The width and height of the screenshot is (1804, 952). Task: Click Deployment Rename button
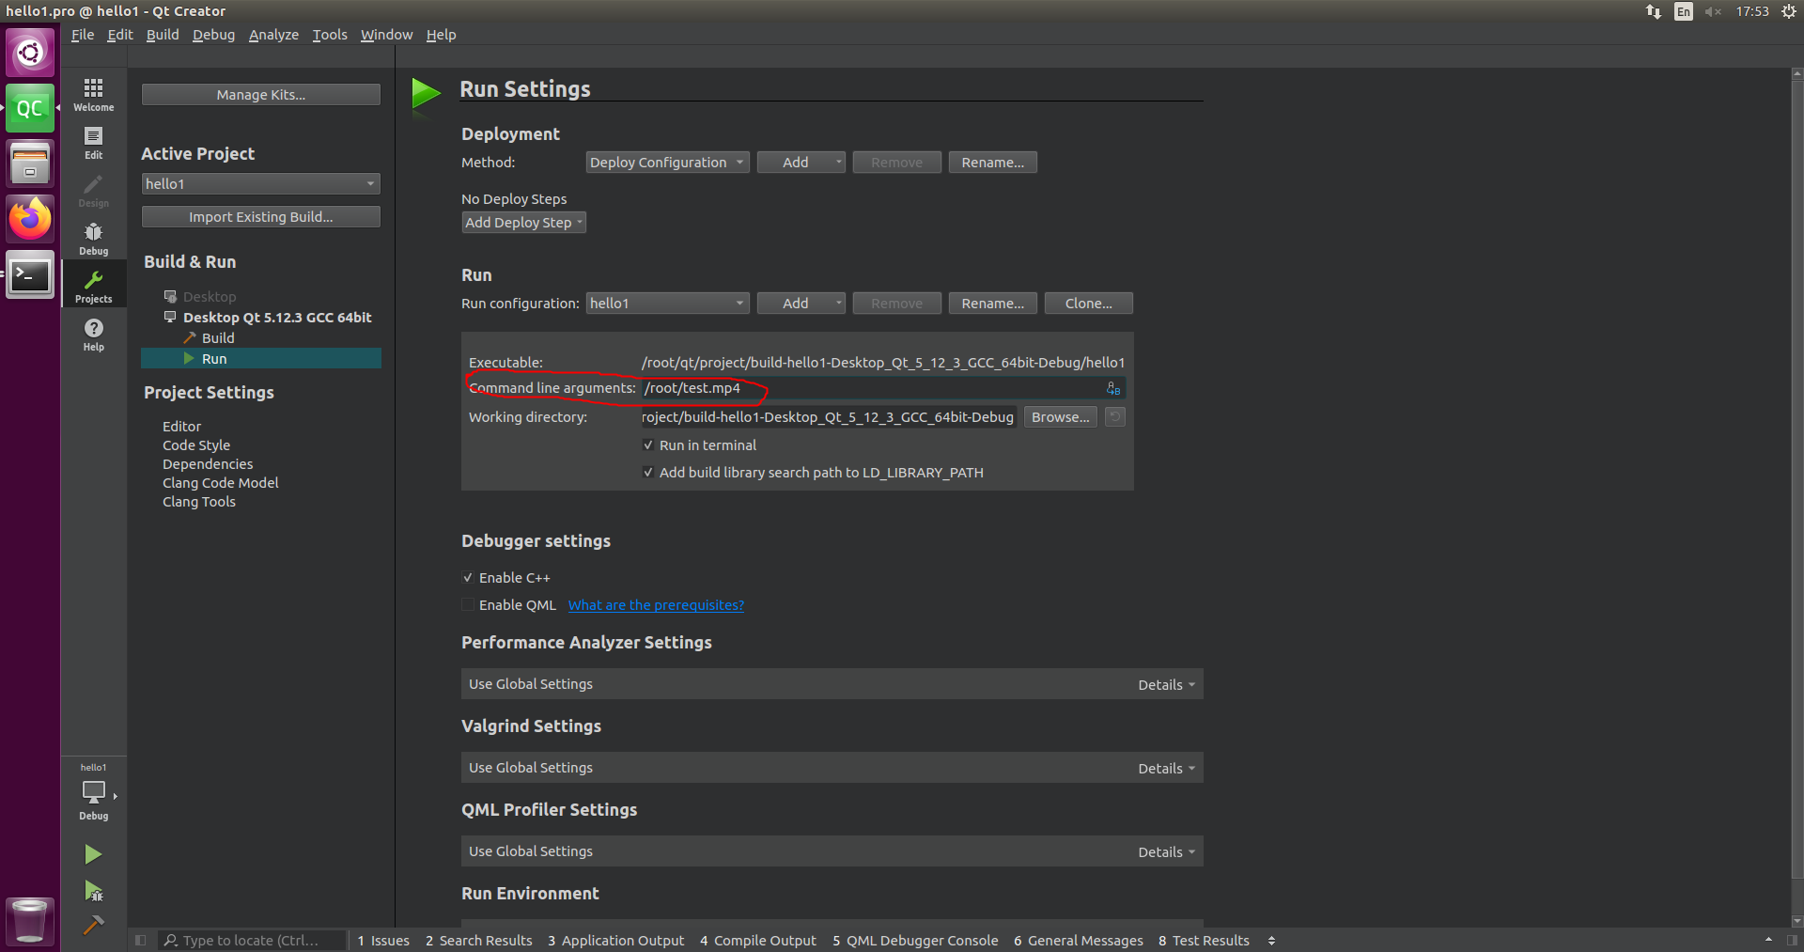(x=992, y=163)
